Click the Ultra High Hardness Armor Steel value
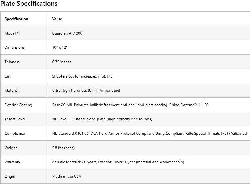The height and width of the screenshot is (184, 250). point(86,90)
